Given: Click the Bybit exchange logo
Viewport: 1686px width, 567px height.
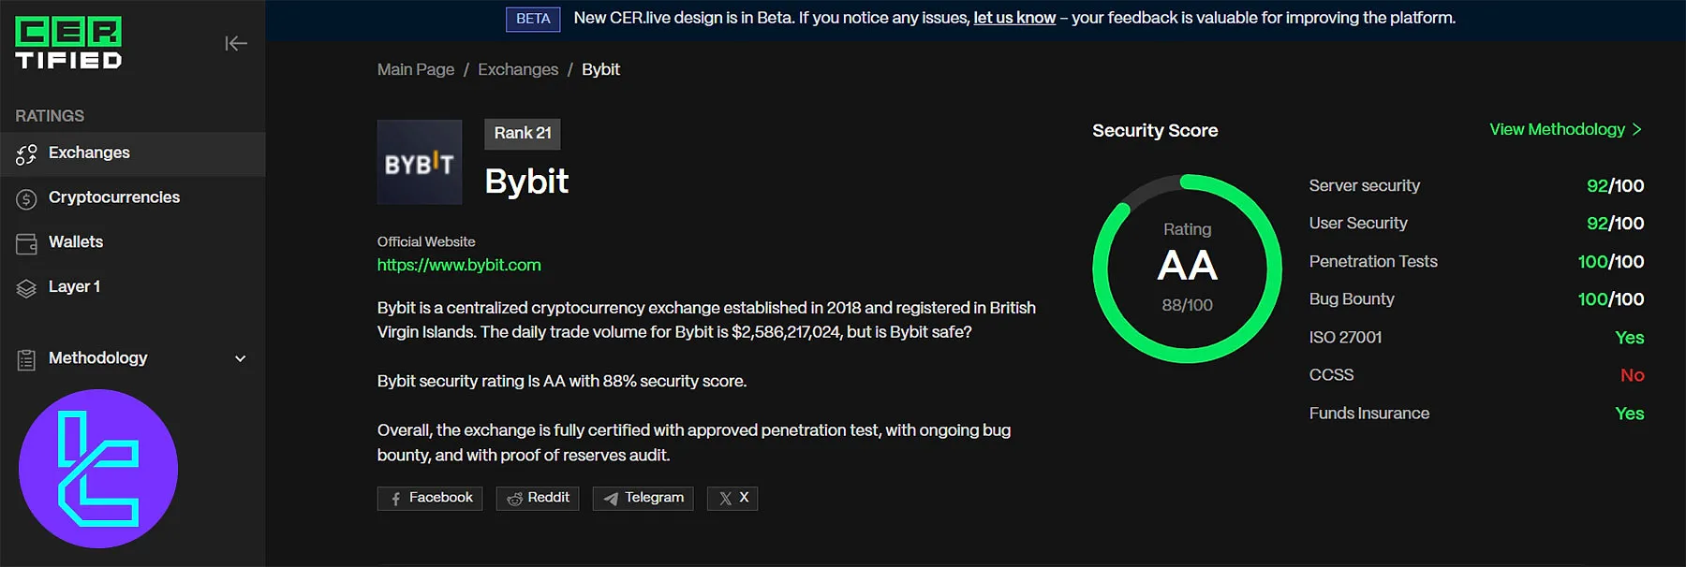Looking at the screenshot, I should [420, 162].
